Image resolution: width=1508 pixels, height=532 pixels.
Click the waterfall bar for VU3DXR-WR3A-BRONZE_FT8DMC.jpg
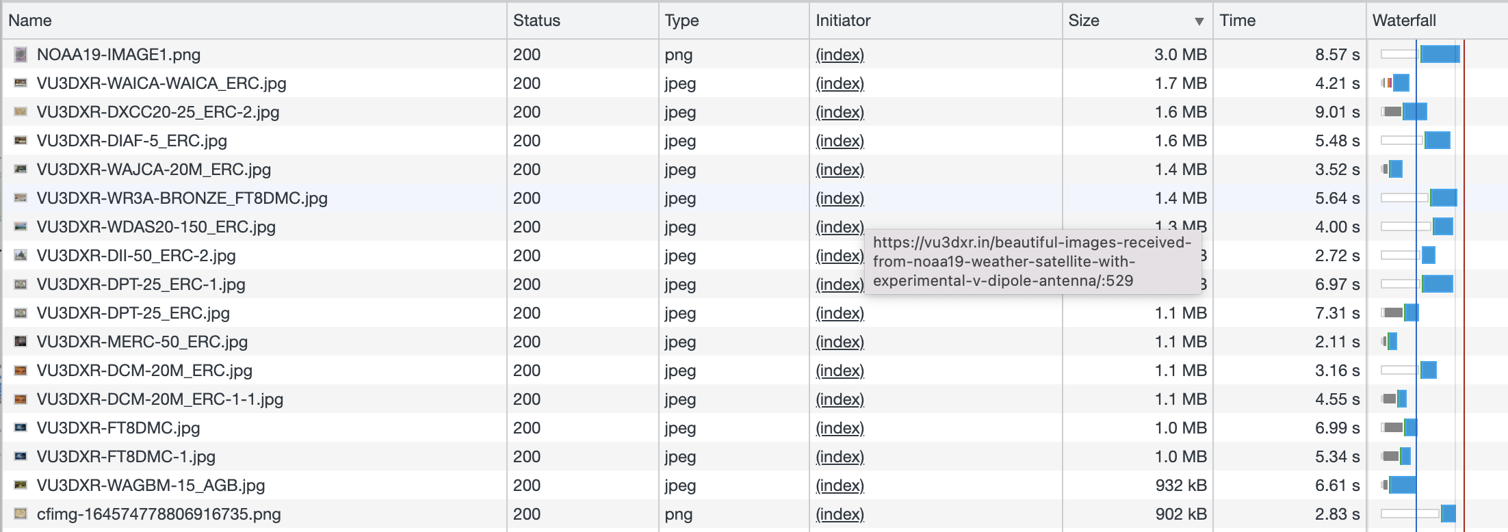(1443, 198)
